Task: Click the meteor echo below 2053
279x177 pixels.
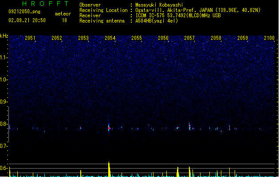Action: tap(81, 127)
